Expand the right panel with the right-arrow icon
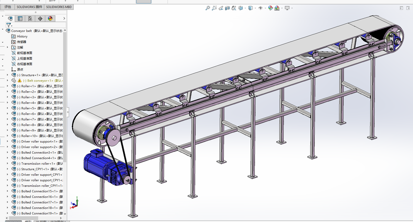413x222 pixels. [x=408, y=8]
